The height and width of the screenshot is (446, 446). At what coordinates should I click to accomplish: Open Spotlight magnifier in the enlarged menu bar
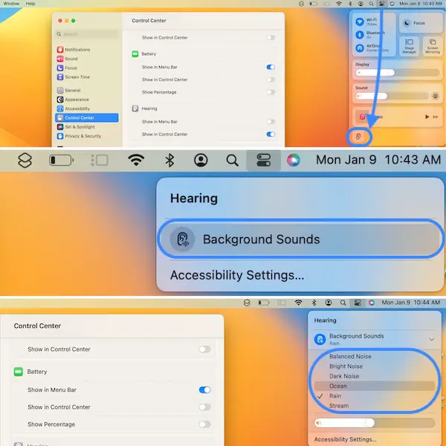(x=232, y=160)
